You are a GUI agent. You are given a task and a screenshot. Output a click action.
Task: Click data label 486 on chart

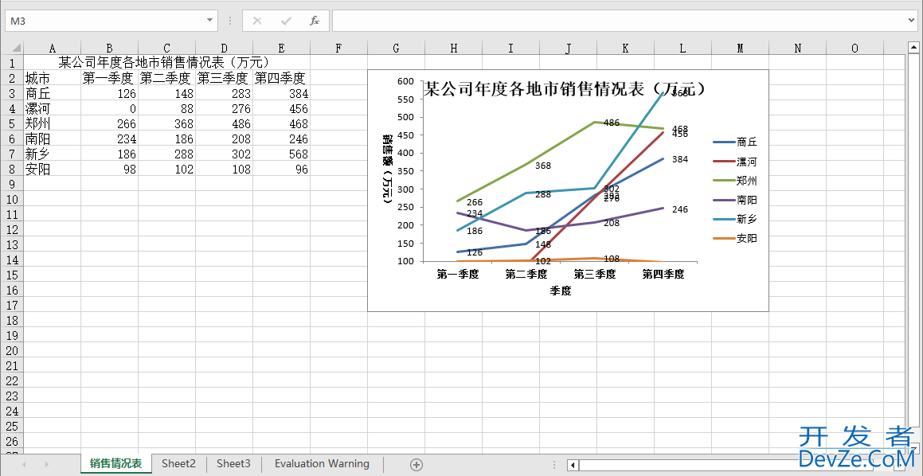click(612, 123)
